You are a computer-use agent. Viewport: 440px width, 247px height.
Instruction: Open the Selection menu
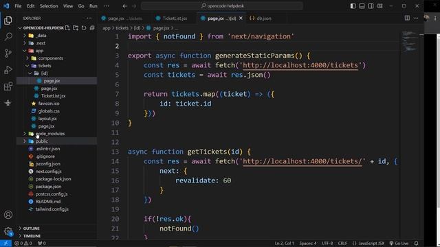point(49,6)
